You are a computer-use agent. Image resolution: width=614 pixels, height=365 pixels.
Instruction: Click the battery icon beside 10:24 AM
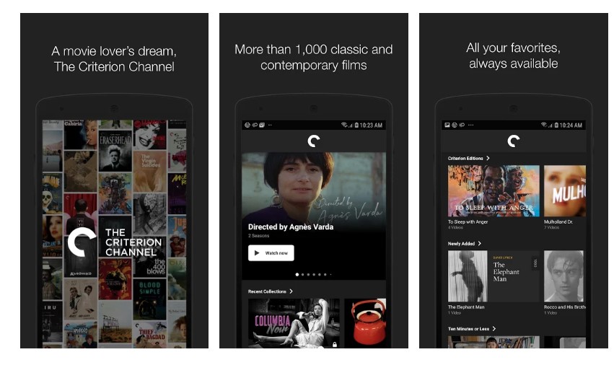click(x=556, y=125)
